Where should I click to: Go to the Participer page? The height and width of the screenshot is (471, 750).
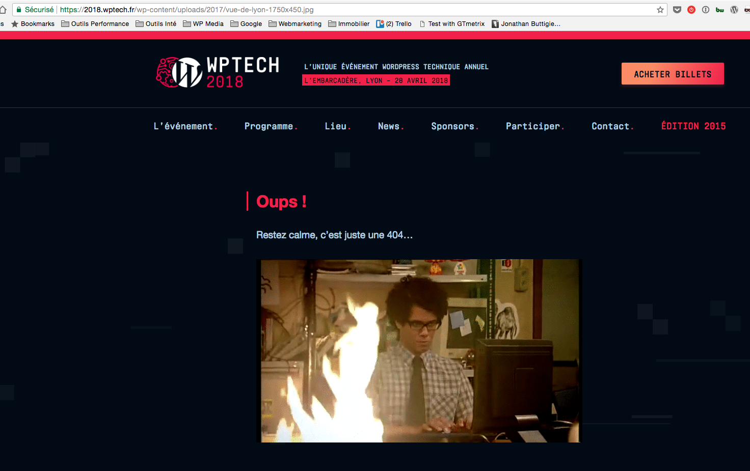pos(535,126)
